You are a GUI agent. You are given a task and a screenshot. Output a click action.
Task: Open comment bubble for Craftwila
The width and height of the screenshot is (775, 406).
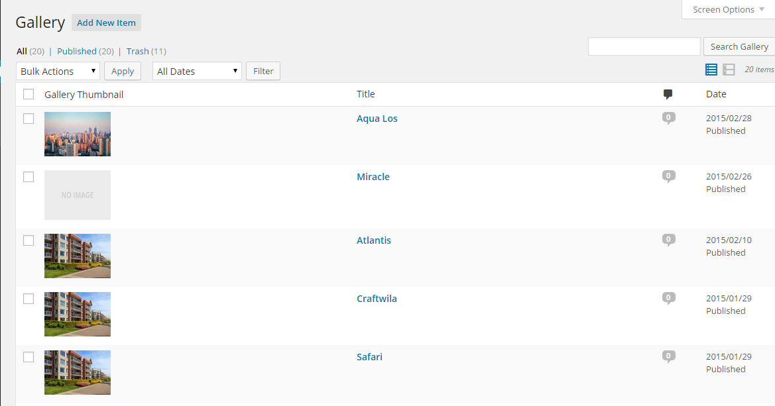pyautogui.click(x=668, y=298)
